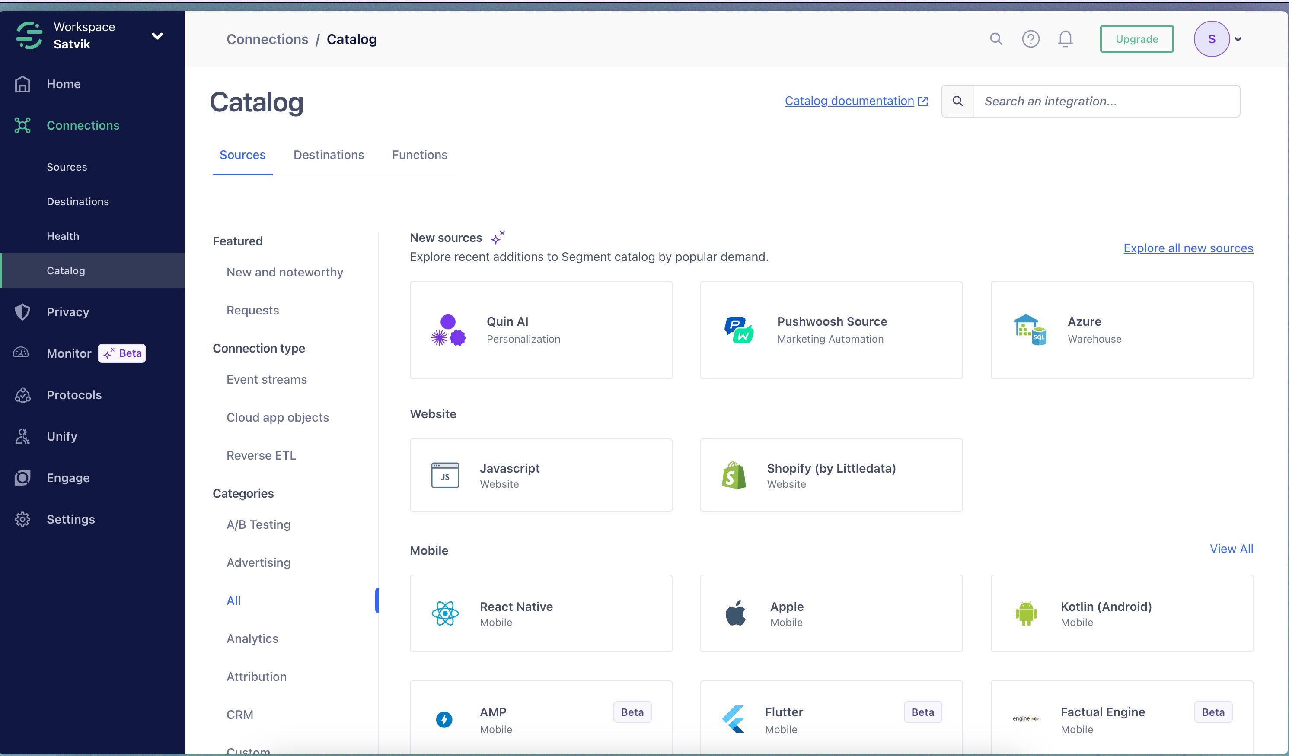
Task: Click the Flutter logo icon
Action: coord(734,719)
